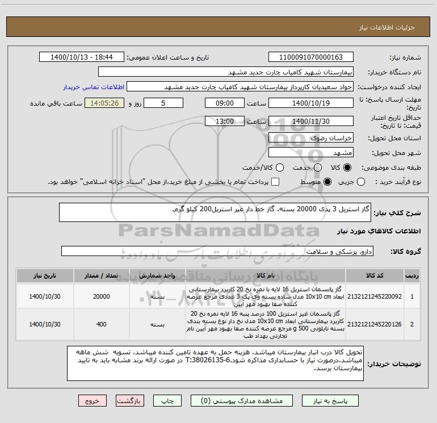The width and height of the screenshot is (437, 423).
Task: Click the buyer organization name field
Action: [226, 72]
